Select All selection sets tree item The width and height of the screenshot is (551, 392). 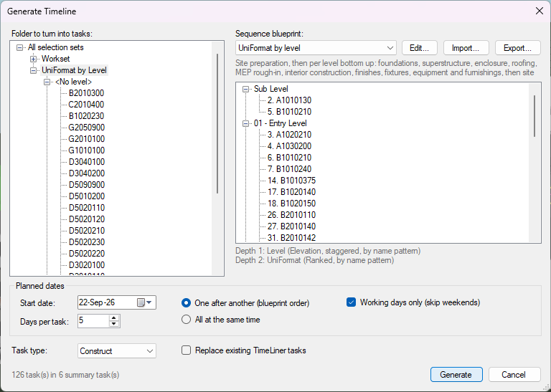(55, 47)
